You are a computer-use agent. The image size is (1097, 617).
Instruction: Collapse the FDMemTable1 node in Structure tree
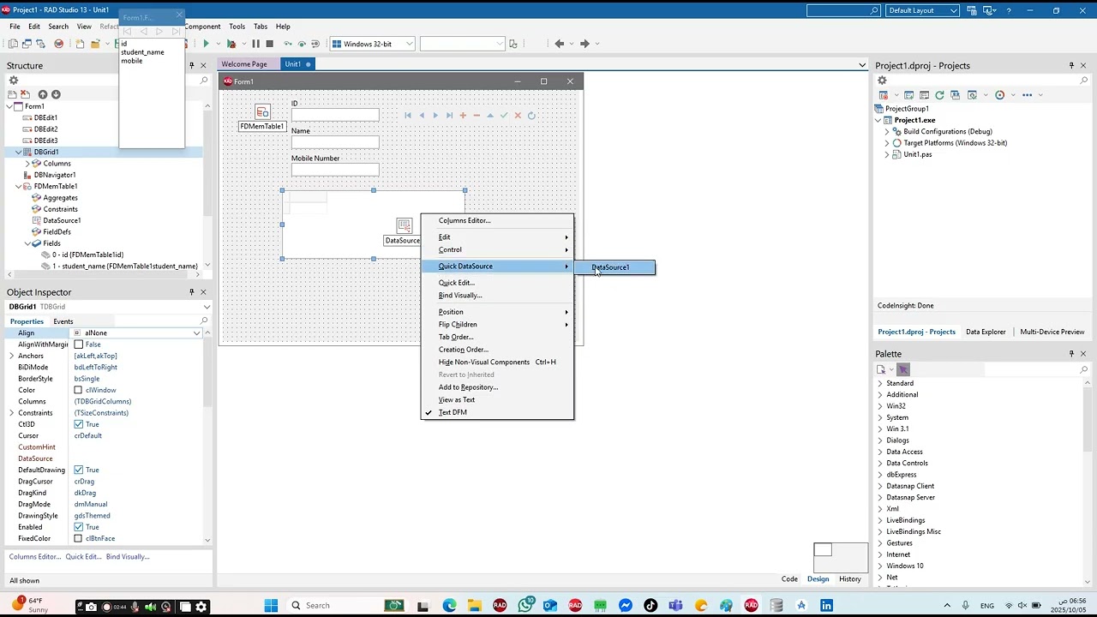(18, 186)
